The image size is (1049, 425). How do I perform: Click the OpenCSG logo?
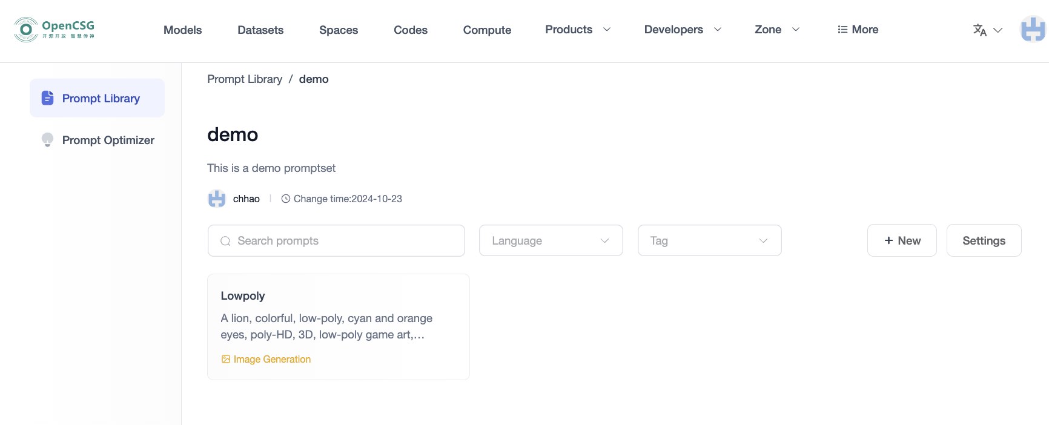tap(54, 29)
